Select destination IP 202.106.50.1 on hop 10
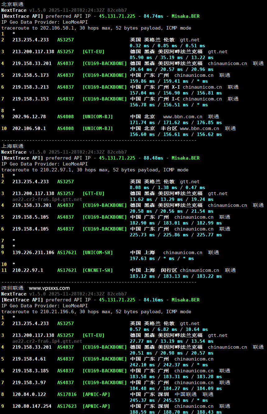 [x=29, y=128]
